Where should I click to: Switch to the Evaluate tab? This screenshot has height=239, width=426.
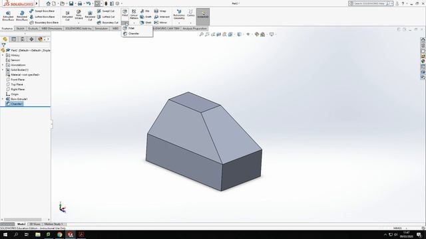tap(33, 29)
